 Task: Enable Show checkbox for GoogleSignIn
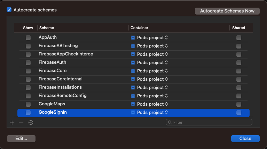tap(28, 113)
